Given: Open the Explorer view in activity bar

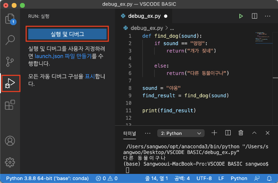Looking at the screenshot, I should click(x=10, y=19).
